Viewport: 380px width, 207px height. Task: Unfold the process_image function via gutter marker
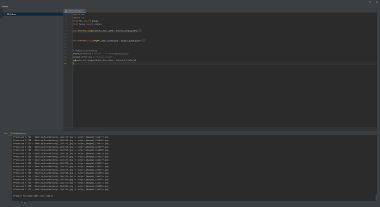tap(72, 31)
